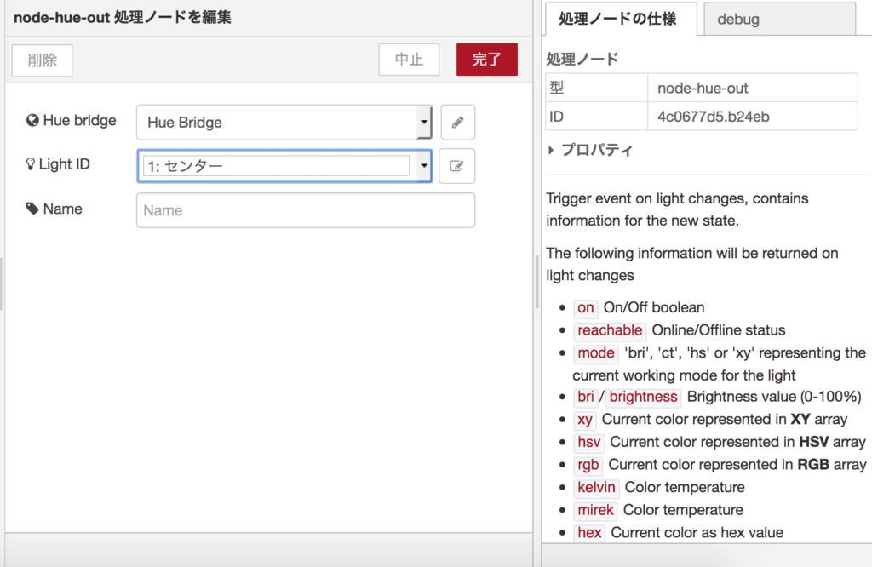The image size is (872, 567).
Task: Click the 'mirek' property tag
Action: [x=595, y=510]
